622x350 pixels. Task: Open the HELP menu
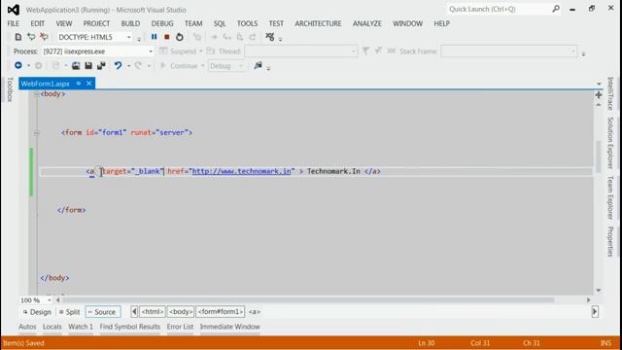(441, 23)
